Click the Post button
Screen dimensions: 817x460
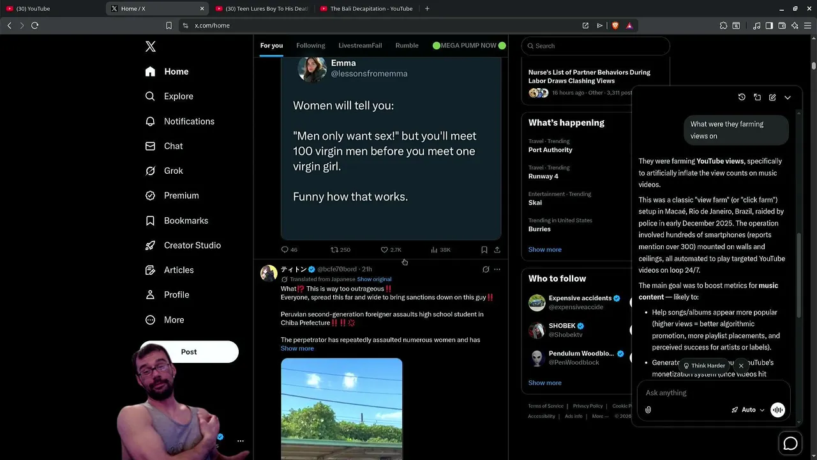click(189, 352)
